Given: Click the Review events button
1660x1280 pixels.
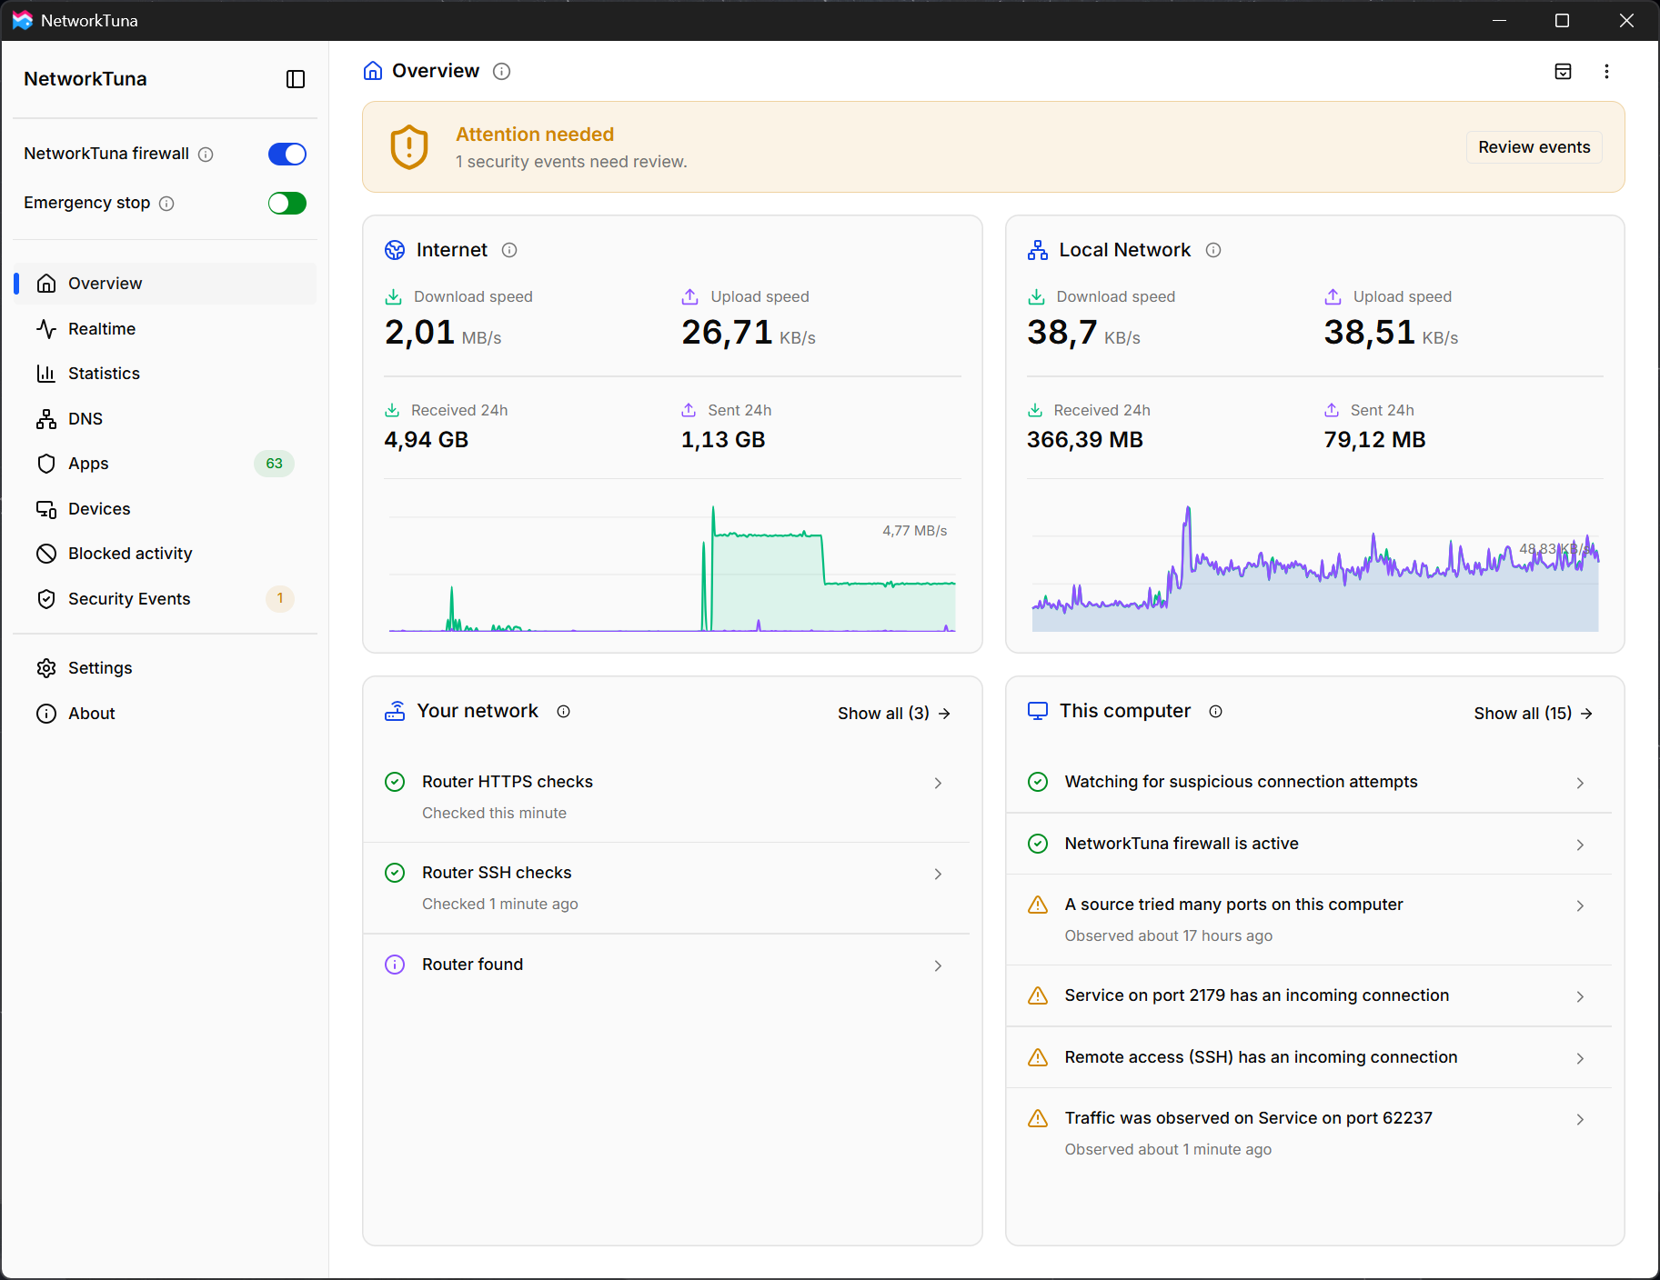Looking at the screenshot, I should click(1534, 147).
